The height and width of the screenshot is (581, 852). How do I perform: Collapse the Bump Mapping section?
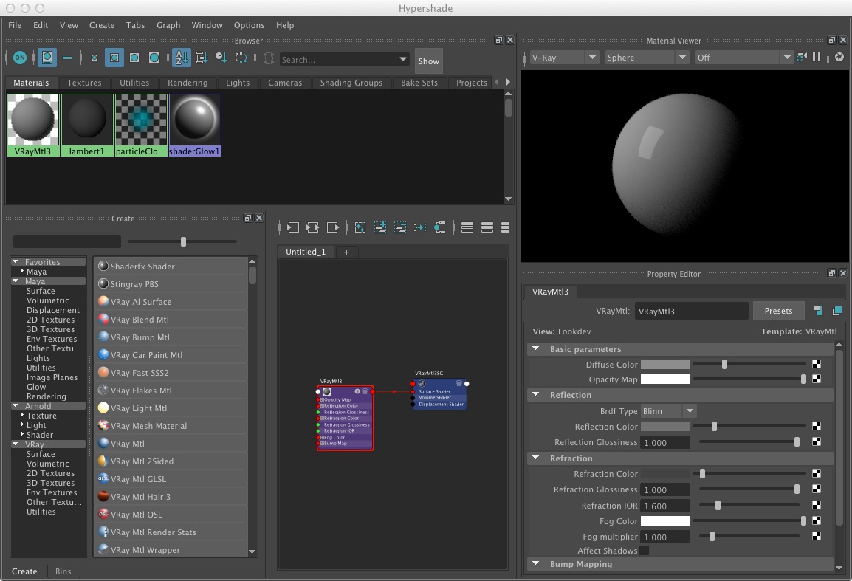(x=536, y=563)
